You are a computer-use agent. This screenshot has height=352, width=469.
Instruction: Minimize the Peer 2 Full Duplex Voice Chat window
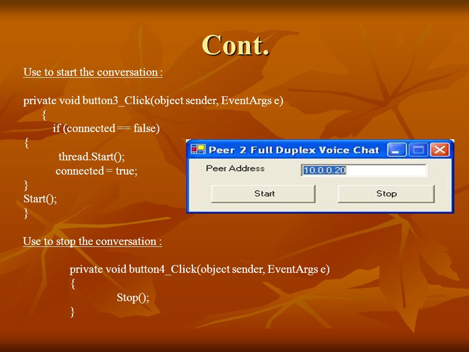tap(396, 150)
